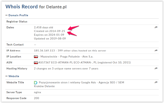Click the 'Whois Record for Delante.pl' heading
Viewport: 164px width, 103px height.
click(36, 7)
